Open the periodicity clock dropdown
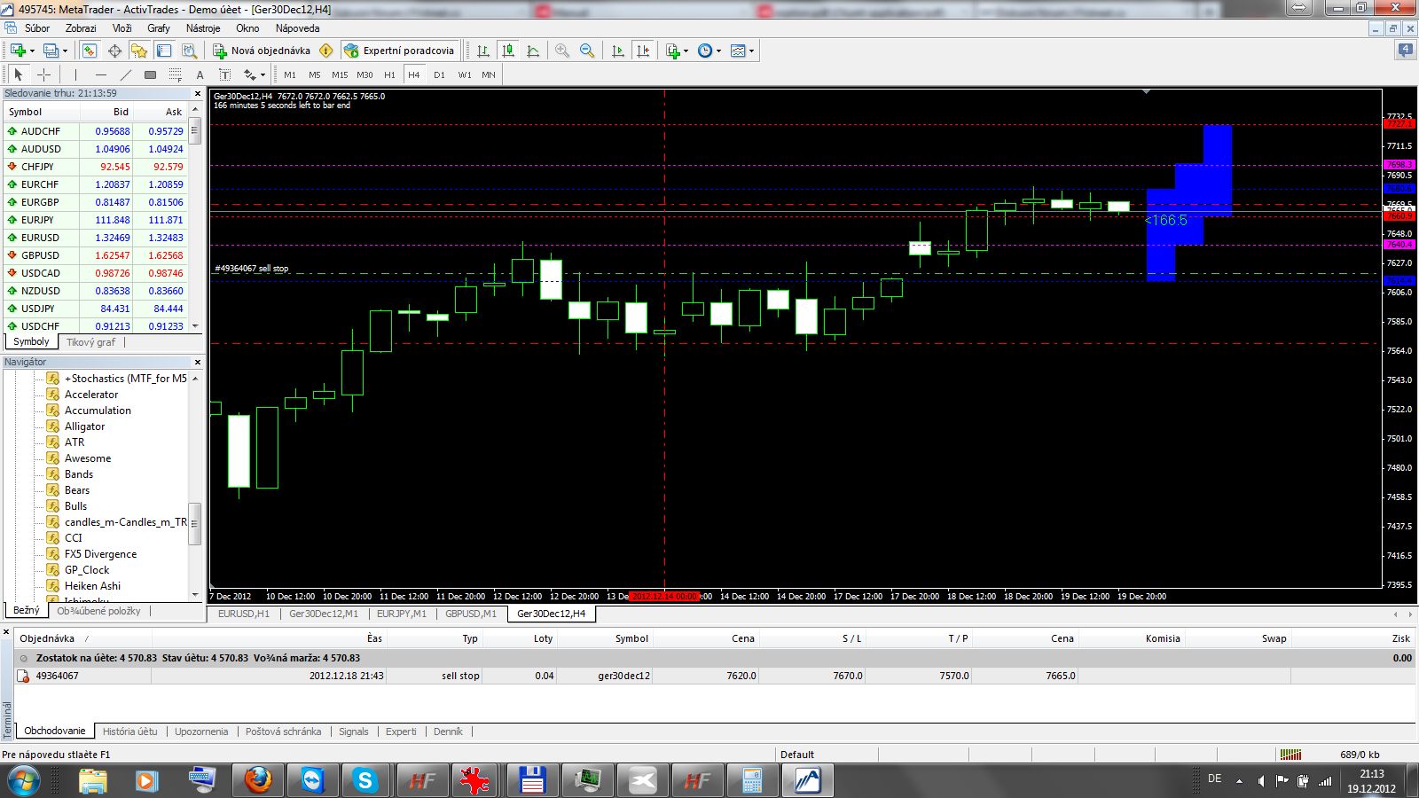Image resolution: width=1419 pixels, height=798 pixels. coord(709,51)
